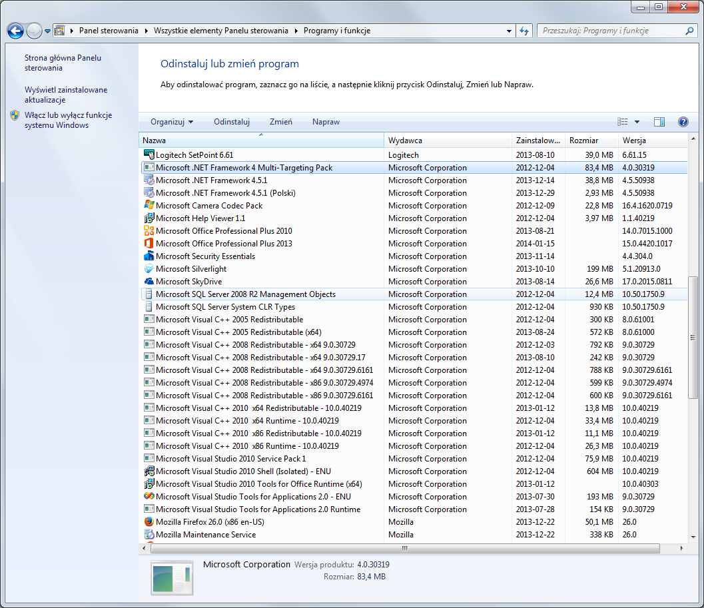Sort by the Wersja column header

click(653, 141)
